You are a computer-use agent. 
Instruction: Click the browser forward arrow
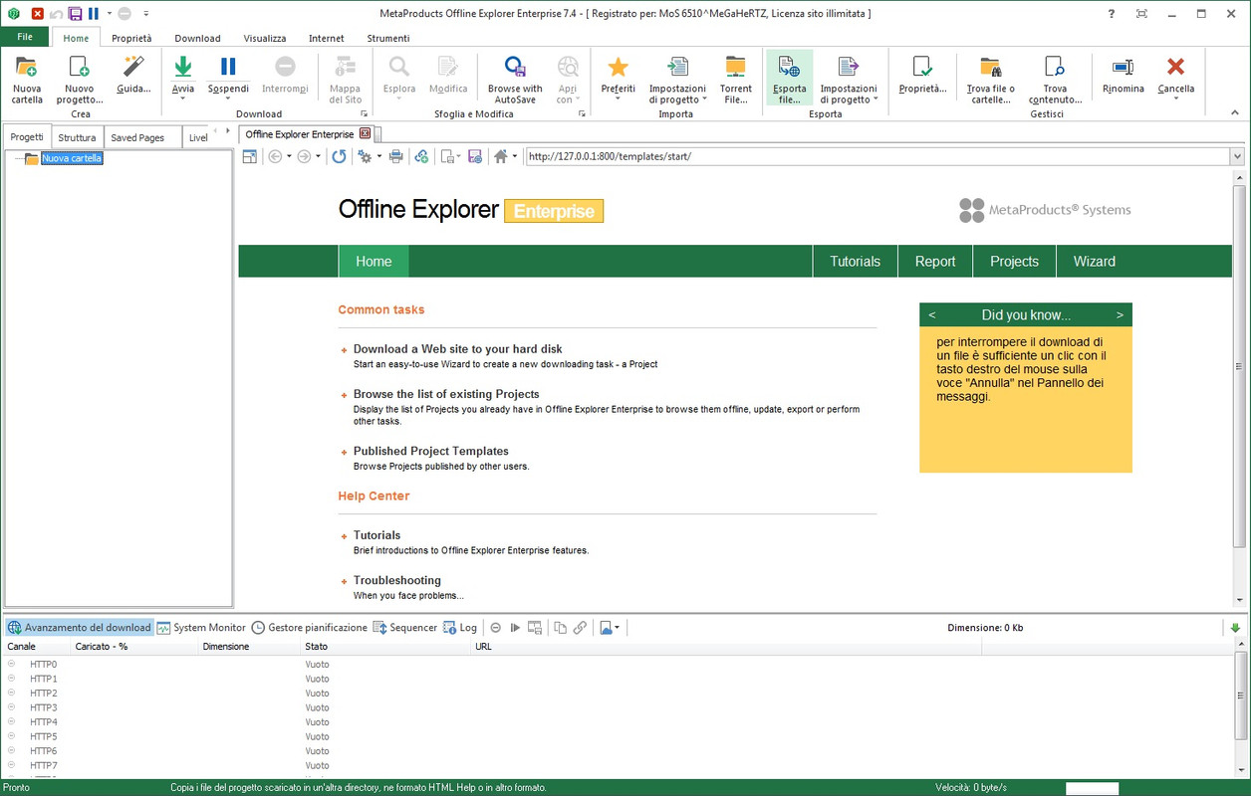(304, 156)
